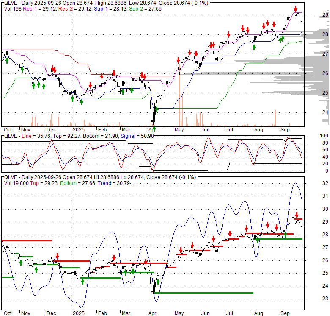
Task: Click the 'Oct' label on bottom chart axis
Action: click(x=8, y=313)
